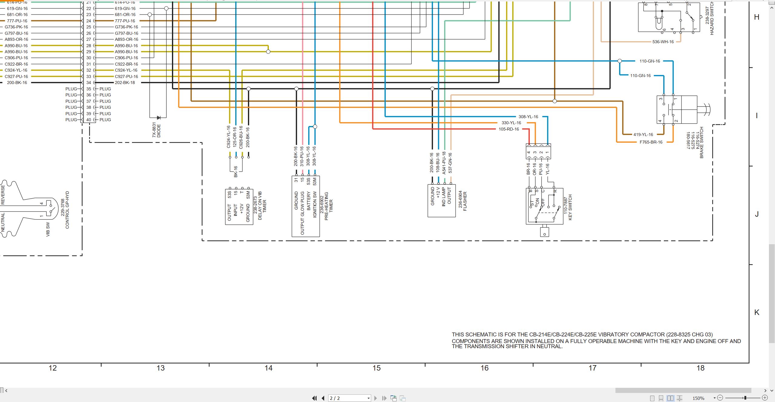
Task: Go to the first page
Action: point(314,398)
